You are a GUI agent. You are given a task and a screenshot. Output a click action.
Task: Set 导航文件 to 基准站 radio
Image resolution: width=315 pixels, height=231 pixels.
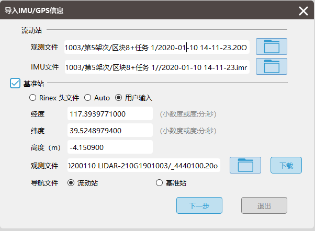[159, 183]
